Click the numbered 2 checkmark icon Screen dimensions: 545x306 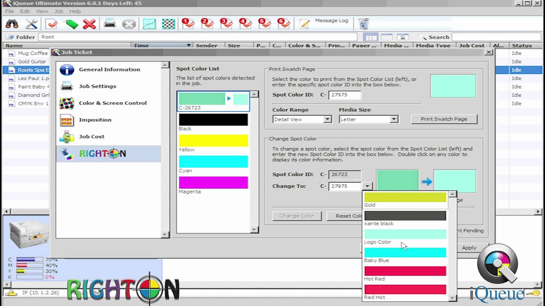(207, 24)
